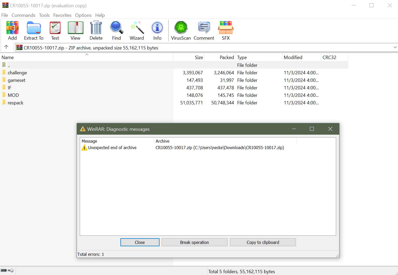Viewport: 398px width, 275px height.
Task: Click the Add toolbar icon
Action: [x=12, y=28]
